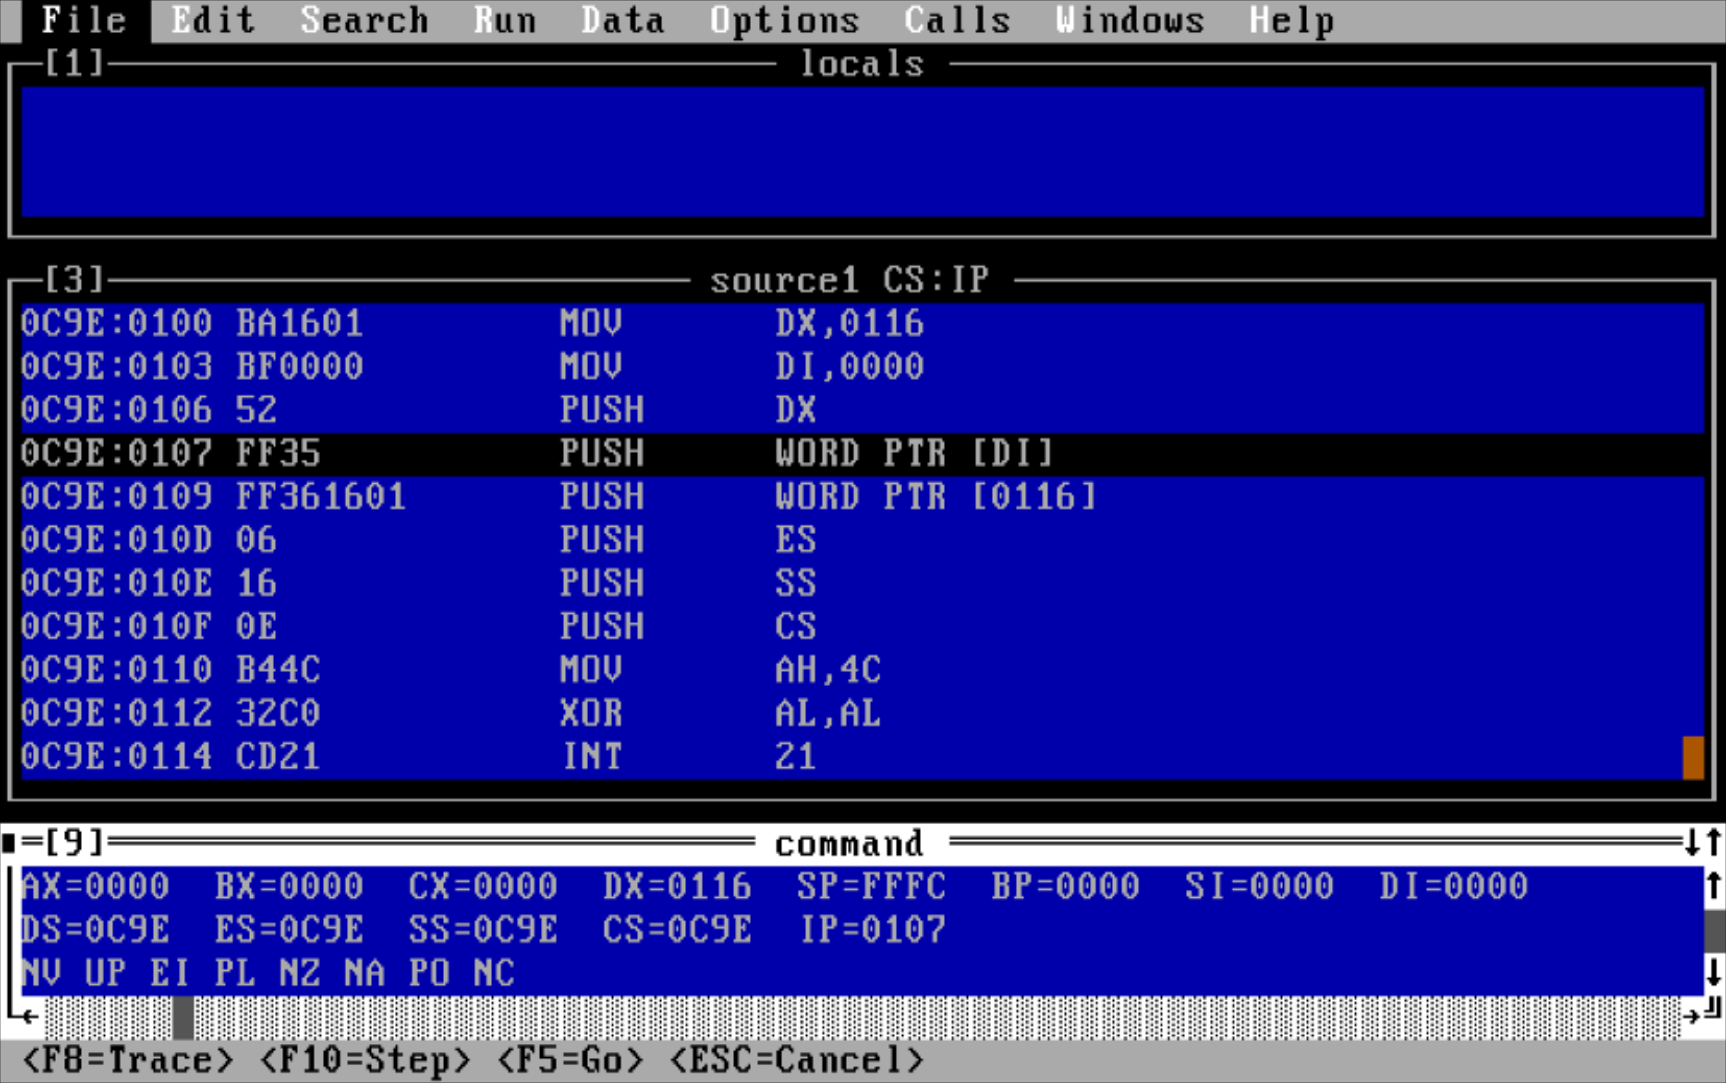Activate the locals window via its title
This screenshot has width=1726, height=1083.
pos(862,64)
